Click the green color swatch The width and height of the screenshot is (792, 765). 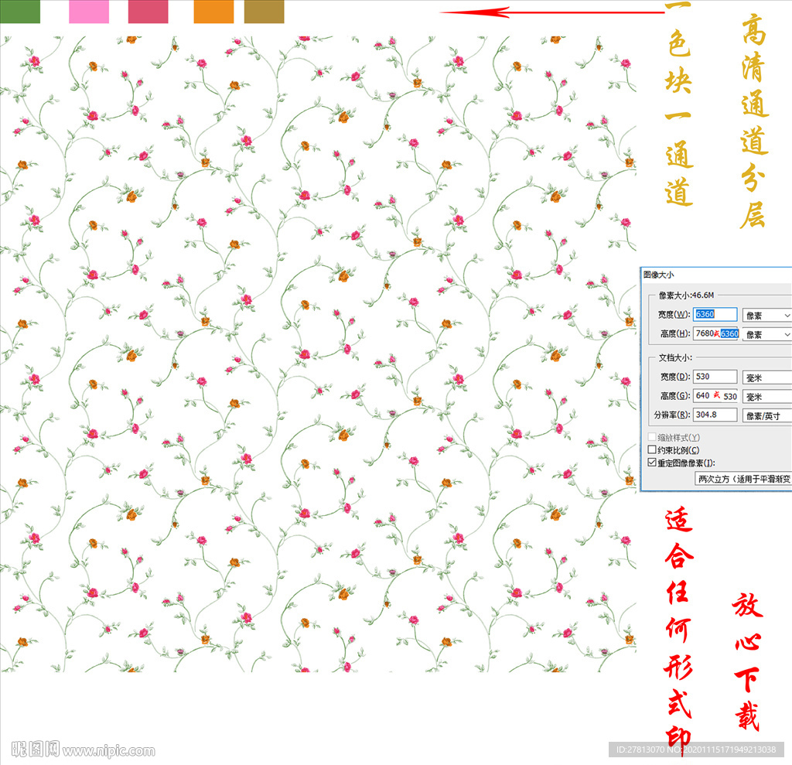[19, 11]
